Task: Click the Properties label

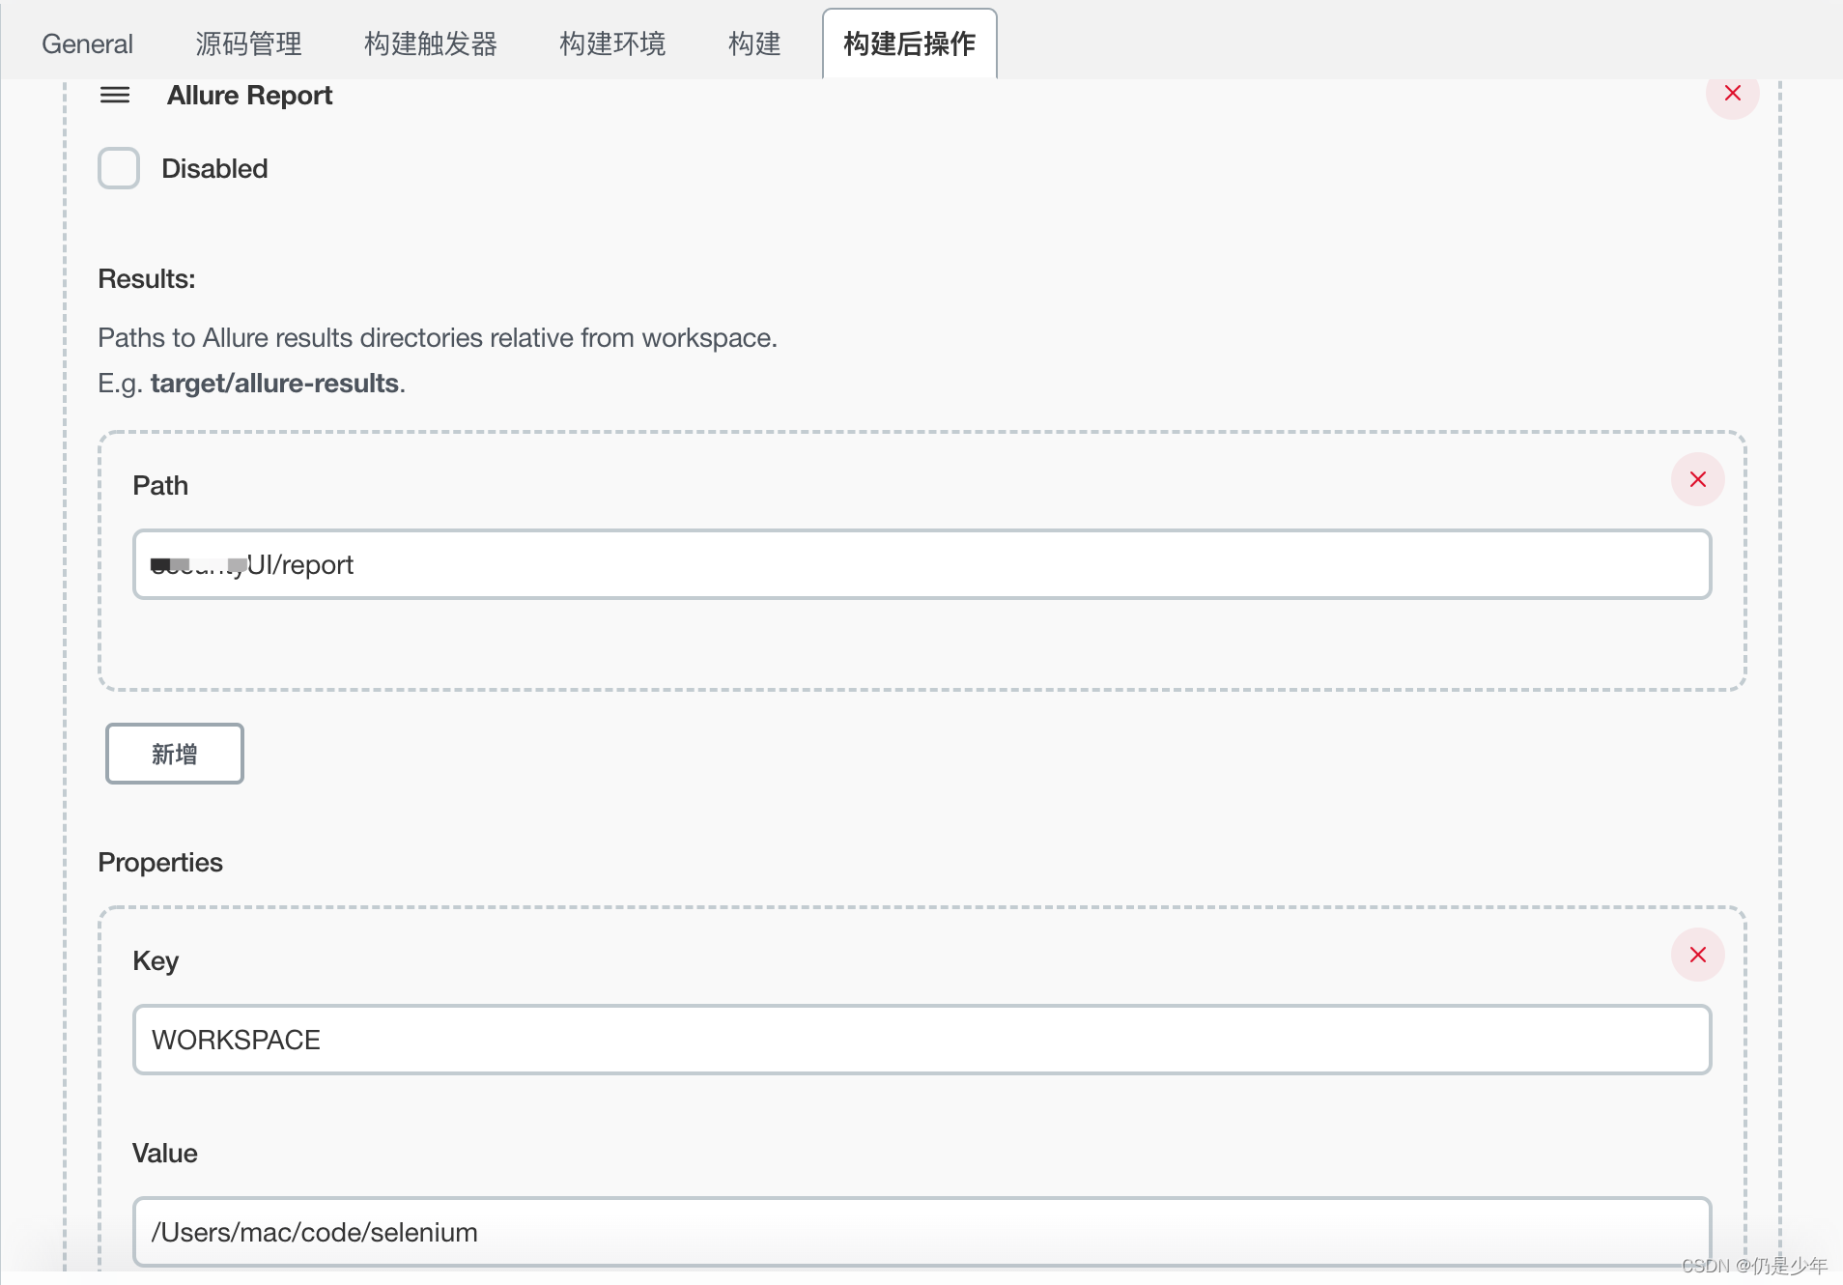Action: tap(160, 863)
